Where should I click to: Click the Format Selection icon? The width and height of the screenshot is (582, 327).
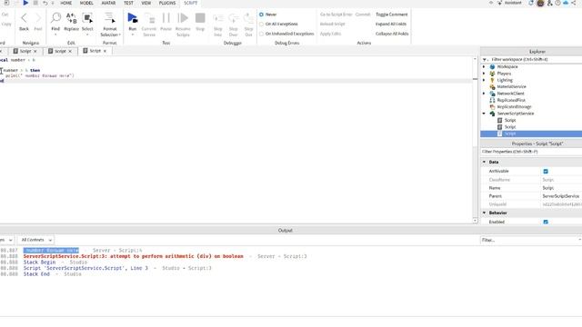click(x=109, y=18)
